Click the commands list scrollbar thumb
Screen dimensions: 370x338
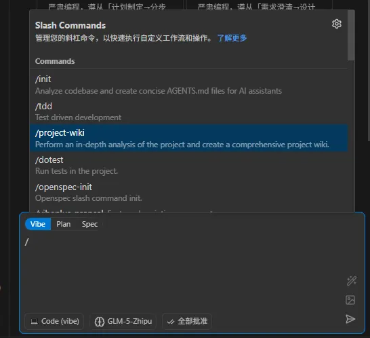351,35
